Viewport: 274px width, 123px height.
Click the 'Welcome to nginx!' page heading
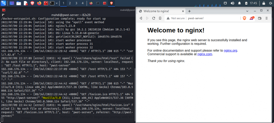[176, 30]
